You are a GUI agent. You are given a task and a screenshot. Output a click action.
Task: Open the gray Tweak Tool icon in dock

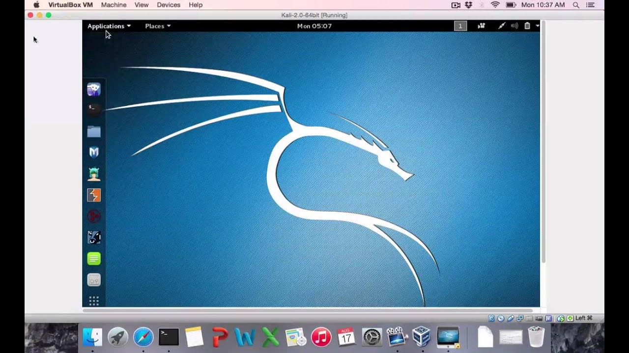point(94,280)
